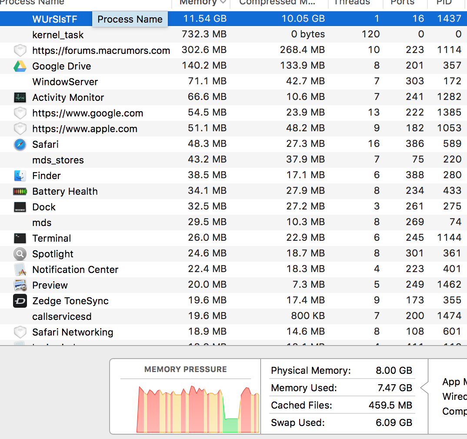
Task: Select the WindowServer process row
Action: [x=233, y=82]
